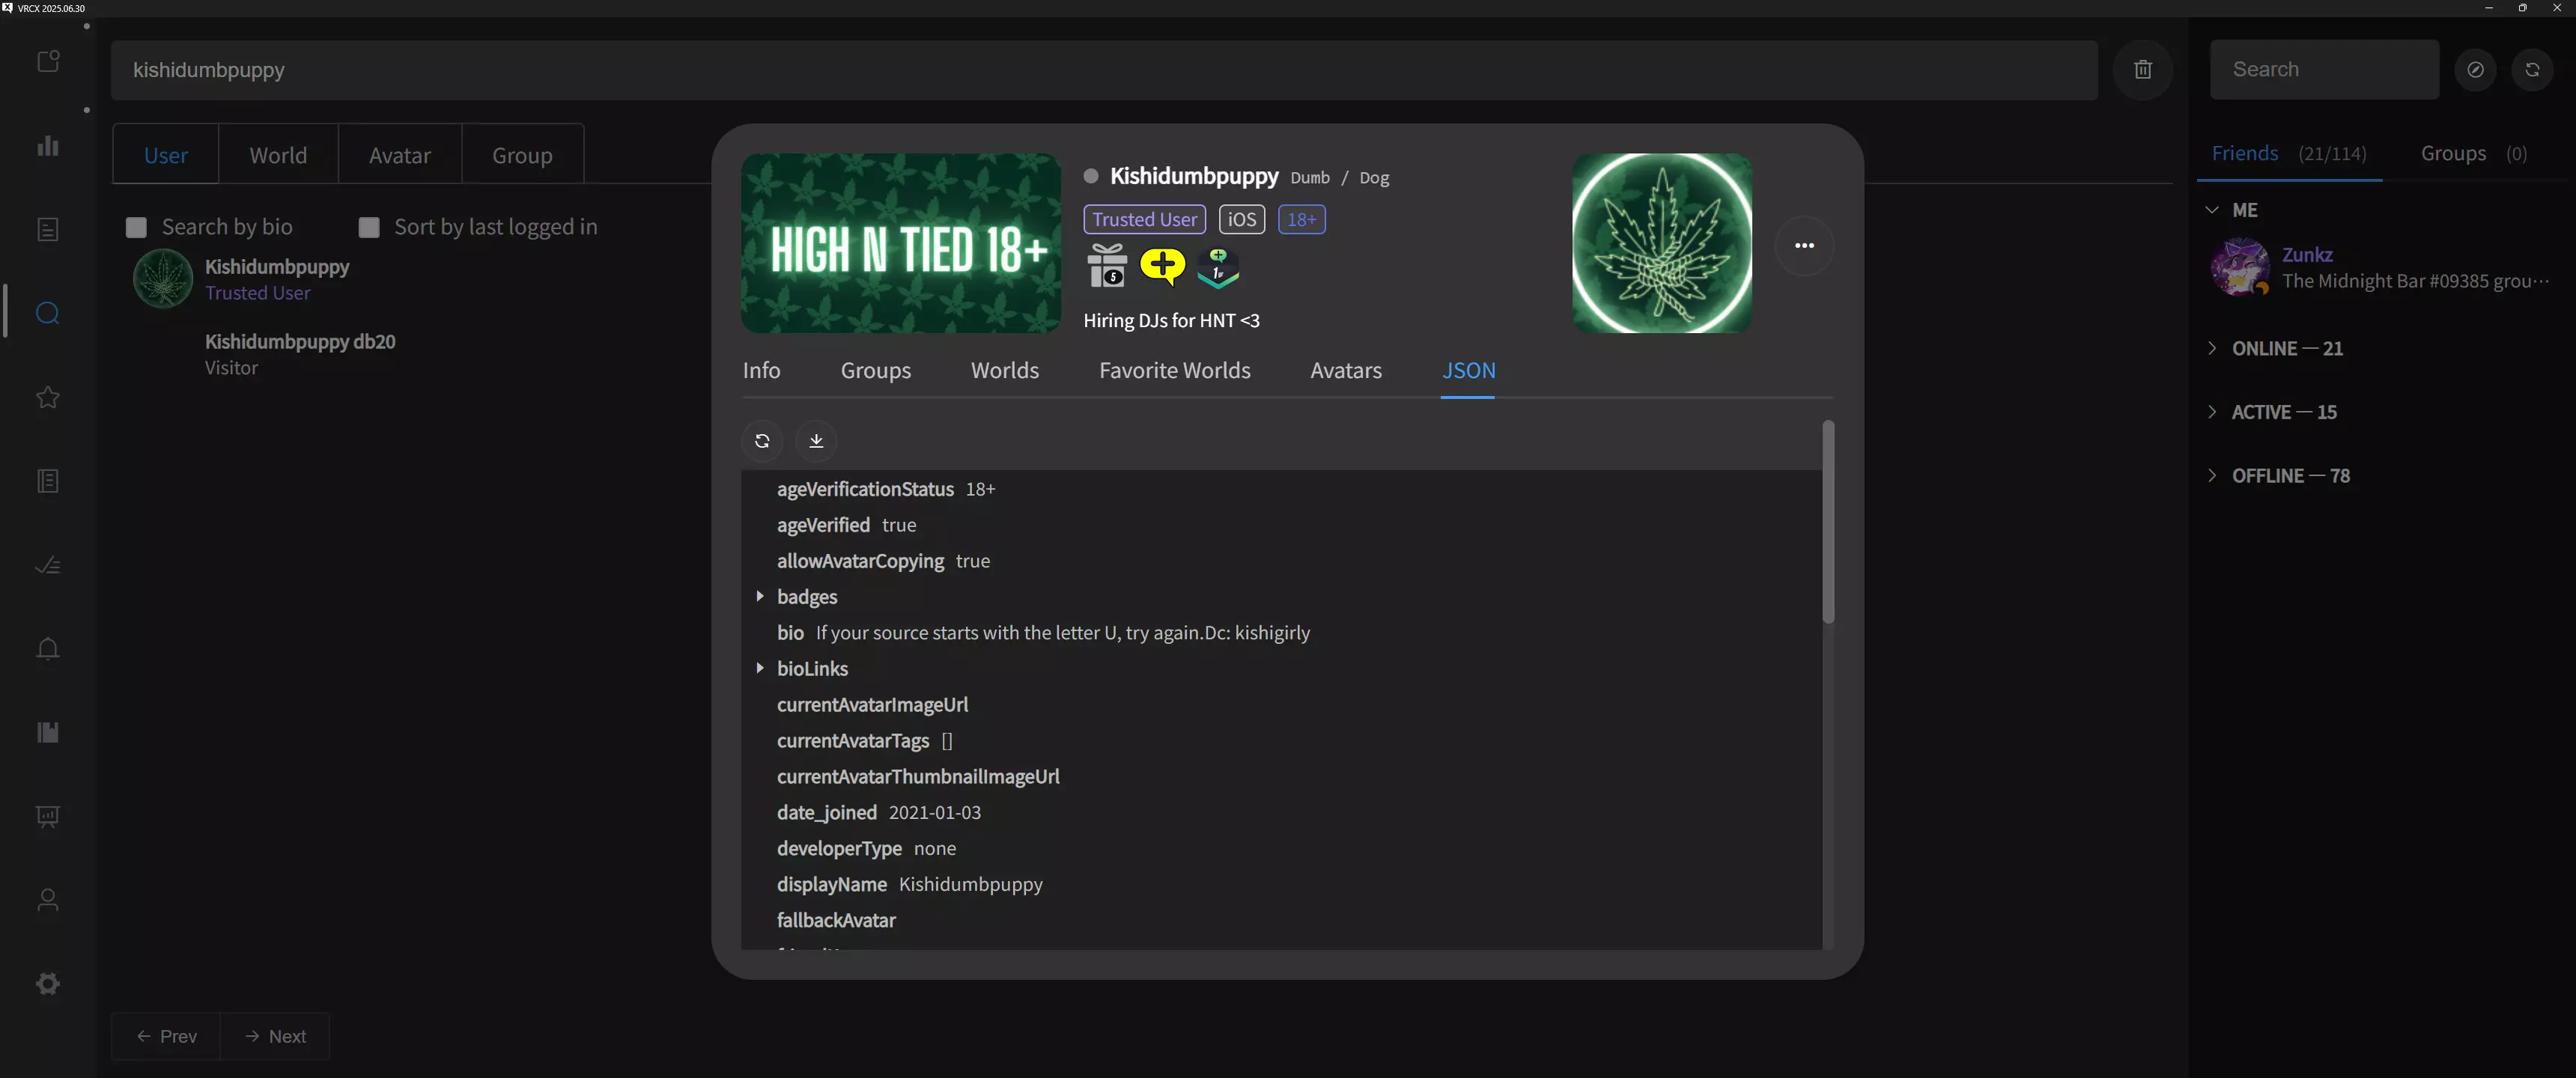The height and width of the screenshot is (1078, 2576).
Task: Click the JSON panel vertical scrollbar
Action: pyautogui.click(x=1828, y=522)
